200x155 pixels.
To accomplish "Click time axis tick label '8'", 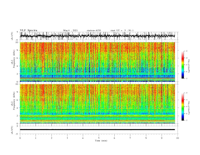I will coord(146,138).
